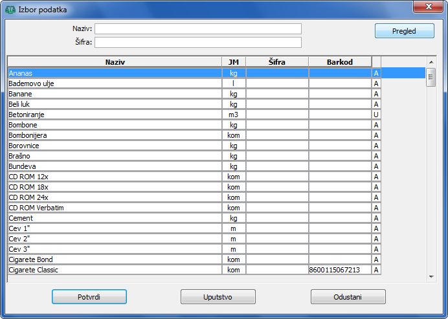
Task: Select the Cigarete Classic row
Action: (114, 270)
